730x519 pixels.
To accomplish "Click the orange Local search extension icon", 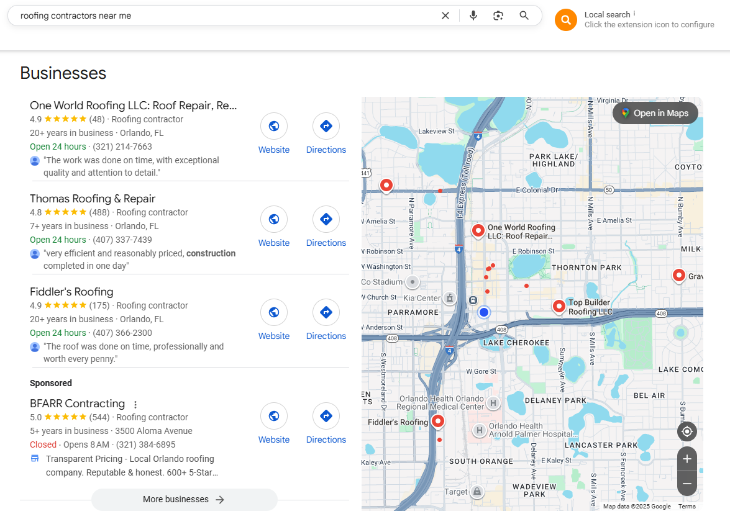I will (566, 20).
